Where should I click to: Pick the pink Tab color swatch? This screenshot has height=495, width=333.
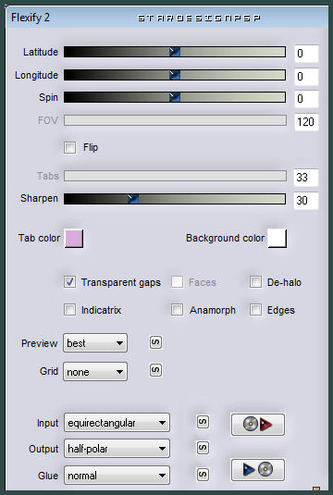tap(74, 239)
